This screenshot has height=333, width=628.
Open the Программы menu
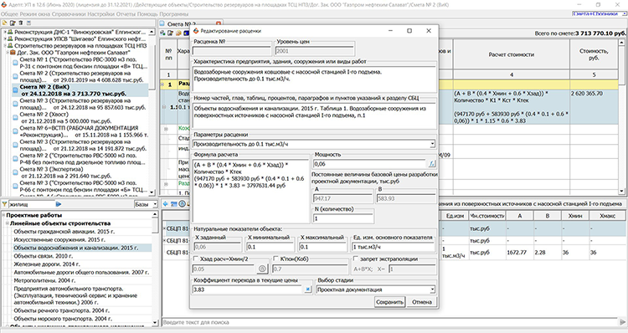pos(174,14)
